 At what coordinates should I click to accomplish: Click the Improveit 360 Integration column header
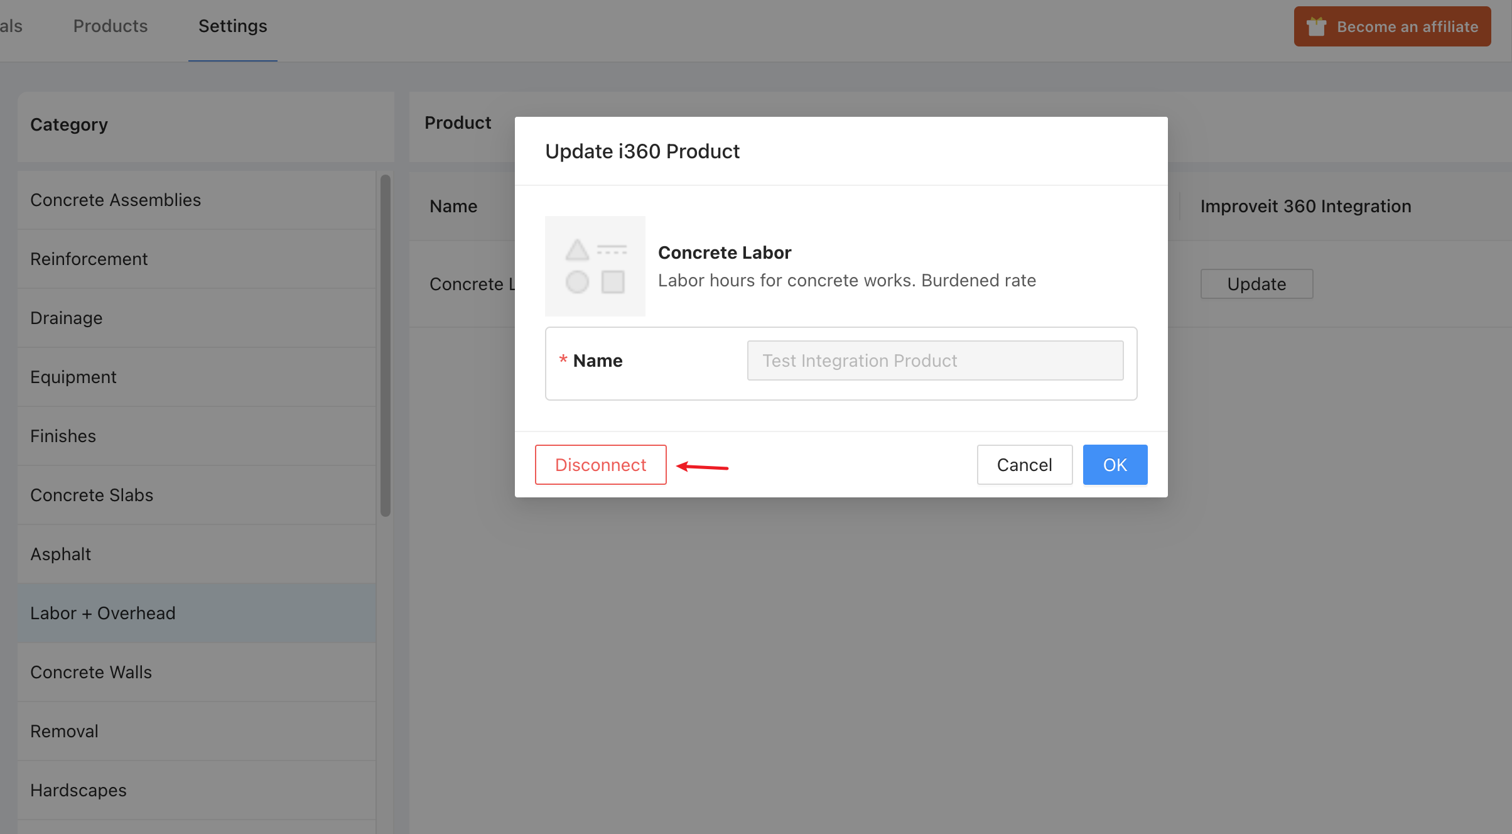[1305, 206]
